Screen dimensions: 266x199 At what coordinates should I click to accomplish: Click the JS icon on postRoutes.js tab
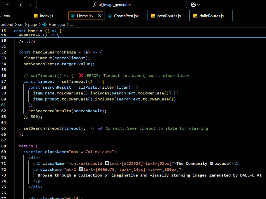point(153,16)
